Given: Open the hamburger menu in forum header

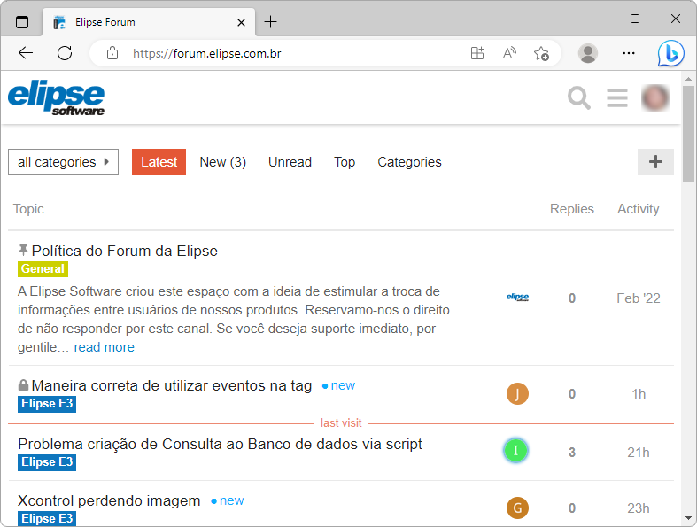Looking at the screenshot, I should pos(617,98).
